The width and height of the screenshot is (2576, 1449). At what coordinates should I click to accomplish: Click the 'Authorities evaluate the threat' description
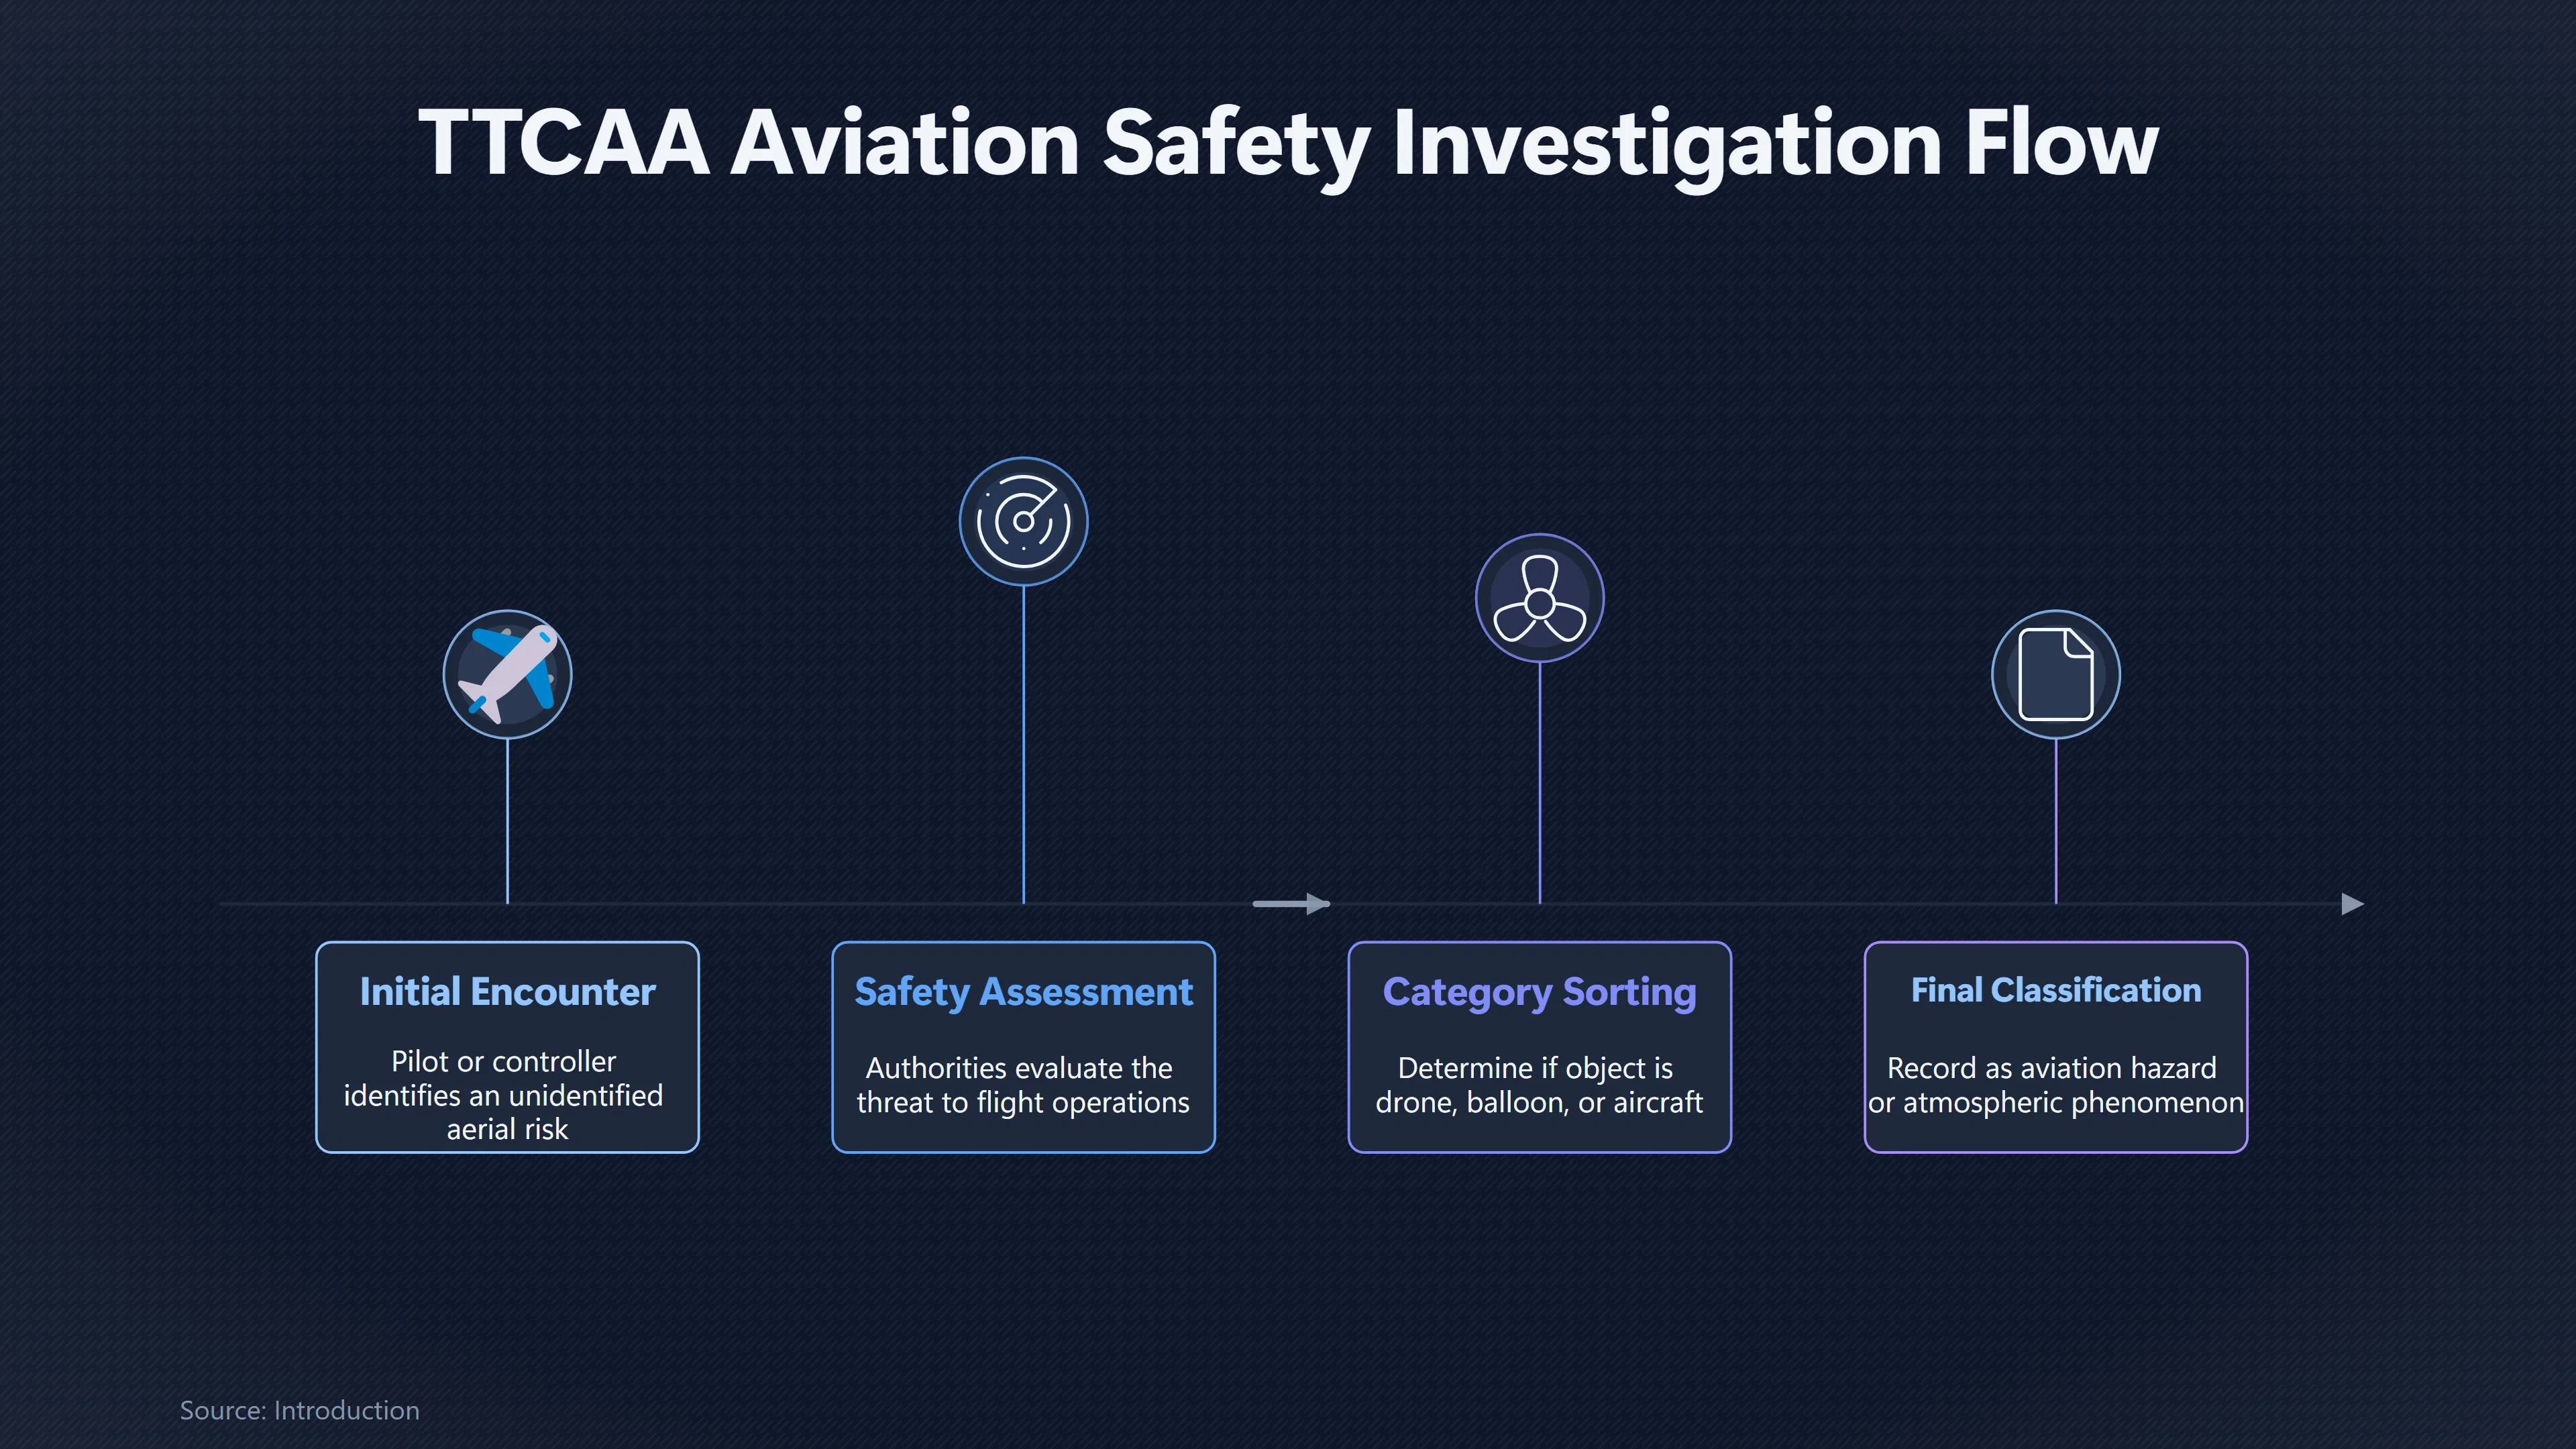click(x=1023, y=1085)
